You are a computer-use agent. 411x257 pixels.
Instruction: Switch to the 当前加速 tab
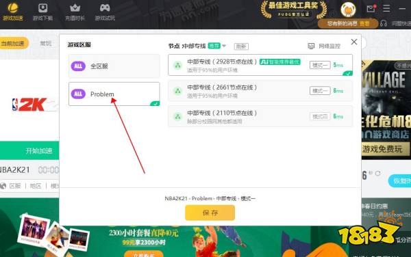(x=13, y=43)
